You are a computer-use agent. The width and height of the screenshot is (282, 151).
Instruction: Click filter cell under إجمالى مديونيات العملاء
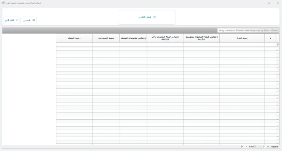(x=133, y=45)
